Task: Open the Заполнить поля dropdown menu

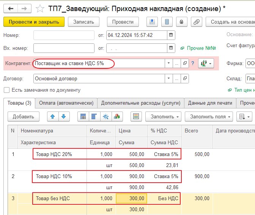Action: [x=209, y=116]
